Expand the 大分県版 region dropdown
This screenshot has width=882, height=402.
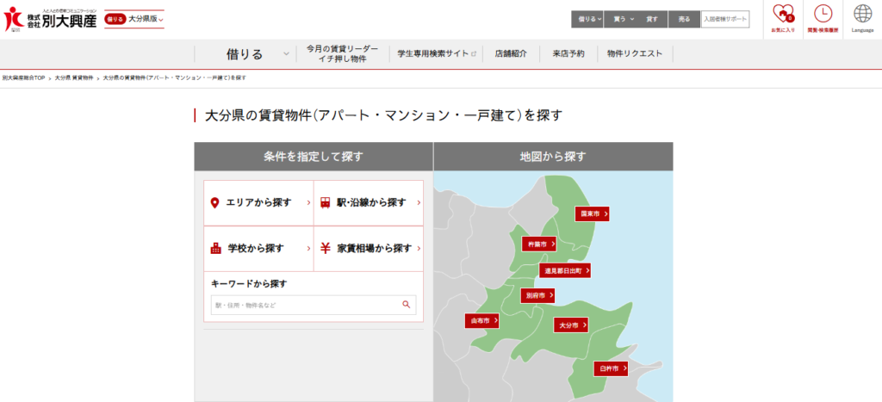coord(145,19)
